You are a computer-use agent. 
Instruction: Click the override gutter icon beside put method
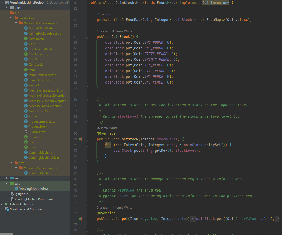point(80,219)
